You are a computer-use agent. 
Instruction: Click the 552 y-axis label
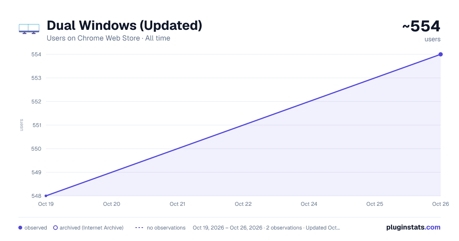(36, 101)
